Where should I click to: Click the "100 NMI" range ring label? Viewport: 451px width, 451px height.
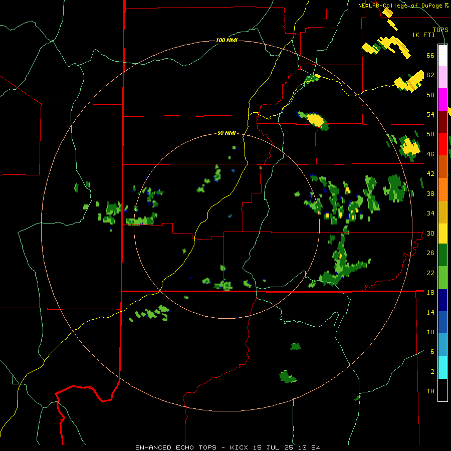227,40
